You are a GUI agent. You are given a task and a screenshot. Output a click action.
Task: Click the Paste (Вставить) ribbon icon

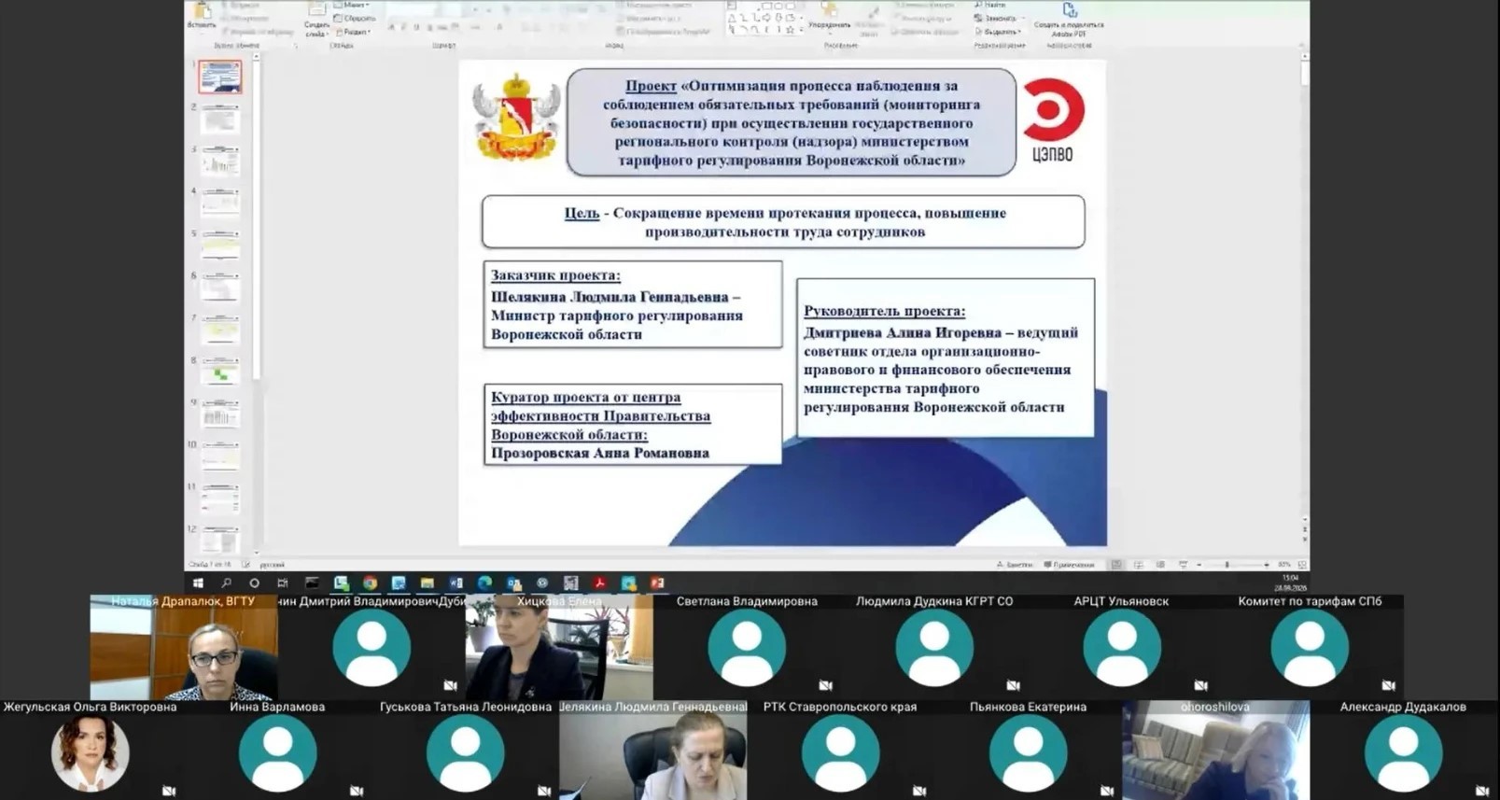(x=202, y=15)
